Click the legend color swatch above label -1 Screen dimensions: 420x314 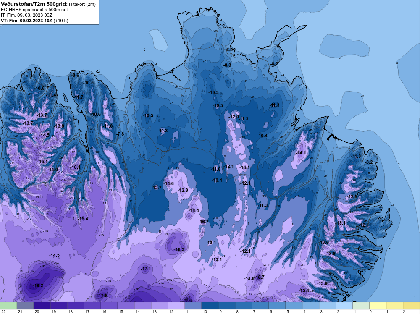click(x=361, y=306)
